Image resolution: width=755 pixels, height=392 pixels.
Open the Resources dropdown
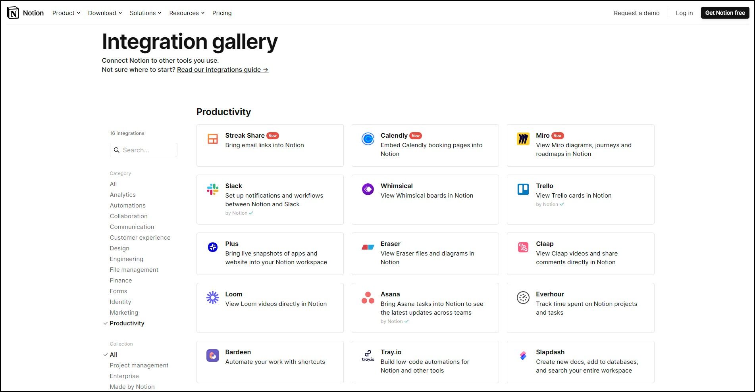point(186,13)
